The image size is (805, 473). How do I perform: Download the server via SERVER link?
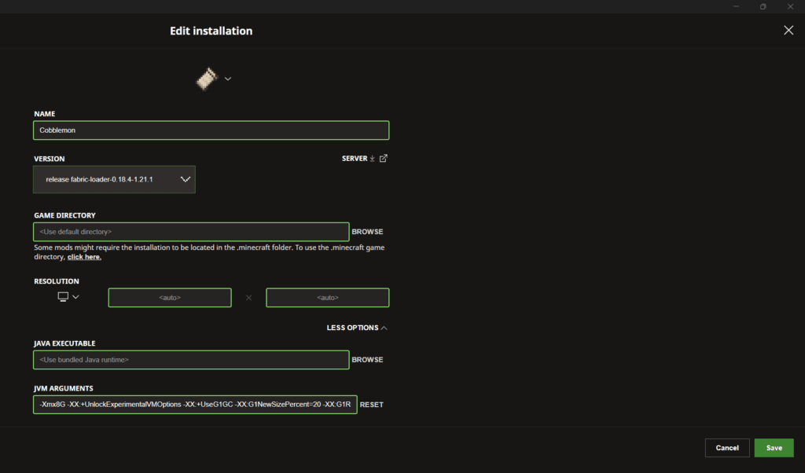(x=358, y=159)
